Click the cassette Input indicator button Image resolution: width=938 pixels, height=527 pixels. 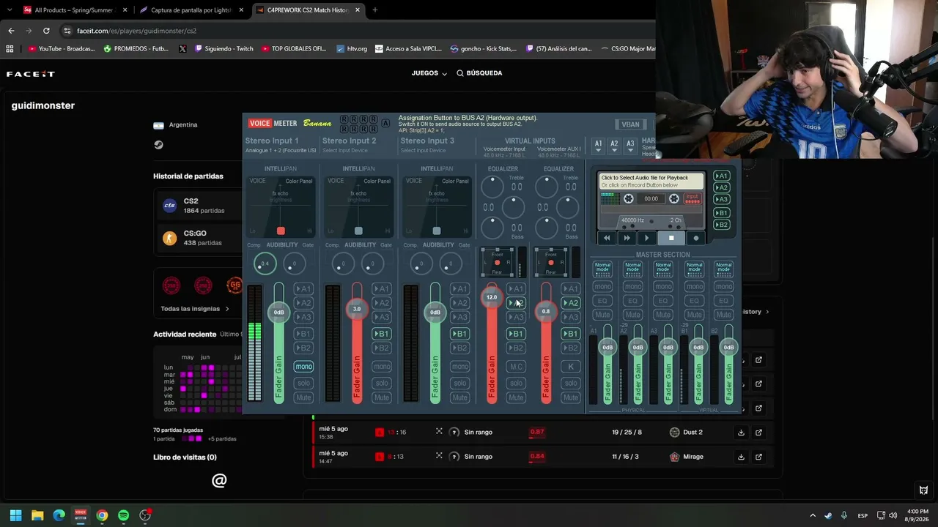(x=693, y=198)
